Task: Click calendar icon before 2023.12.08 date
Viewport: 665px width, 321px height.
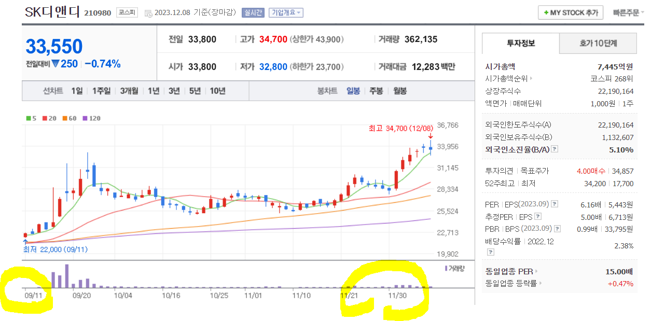Action: point(149,13)
